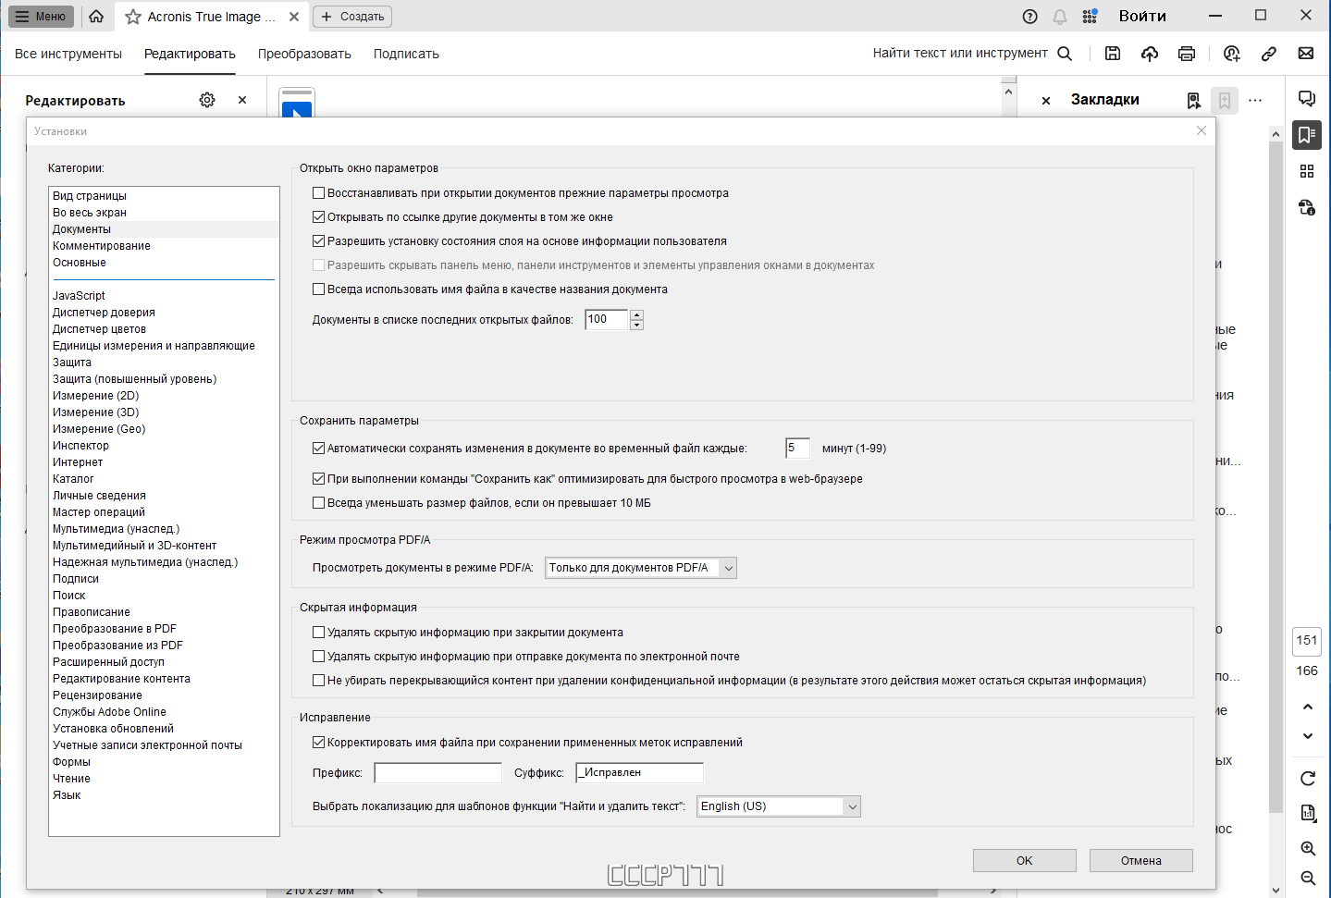Enable always use file name as title
Image resolution: width=1331 pixels, height=898 pixels.
point(318,289)
